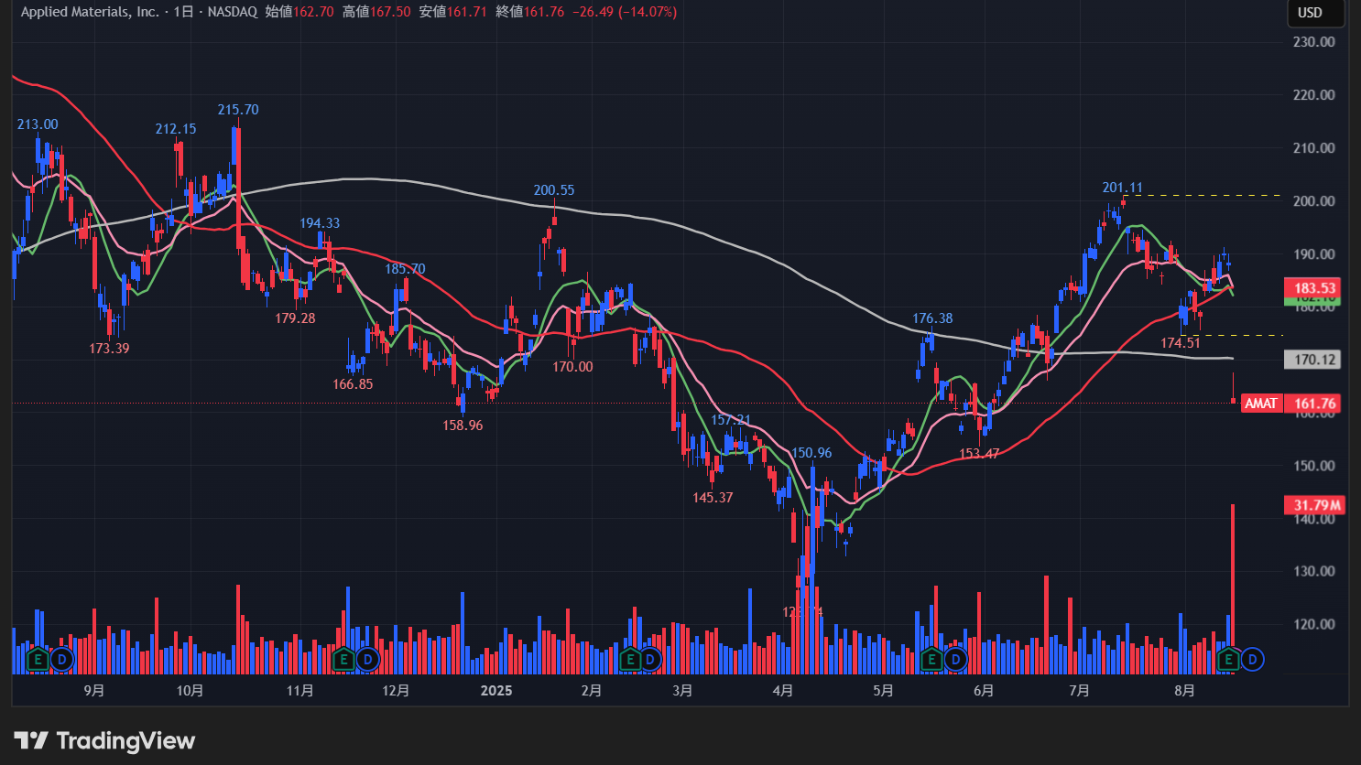Click the gray 170.12 moving average tag

pyautogui.click(x=1314, y=360)
